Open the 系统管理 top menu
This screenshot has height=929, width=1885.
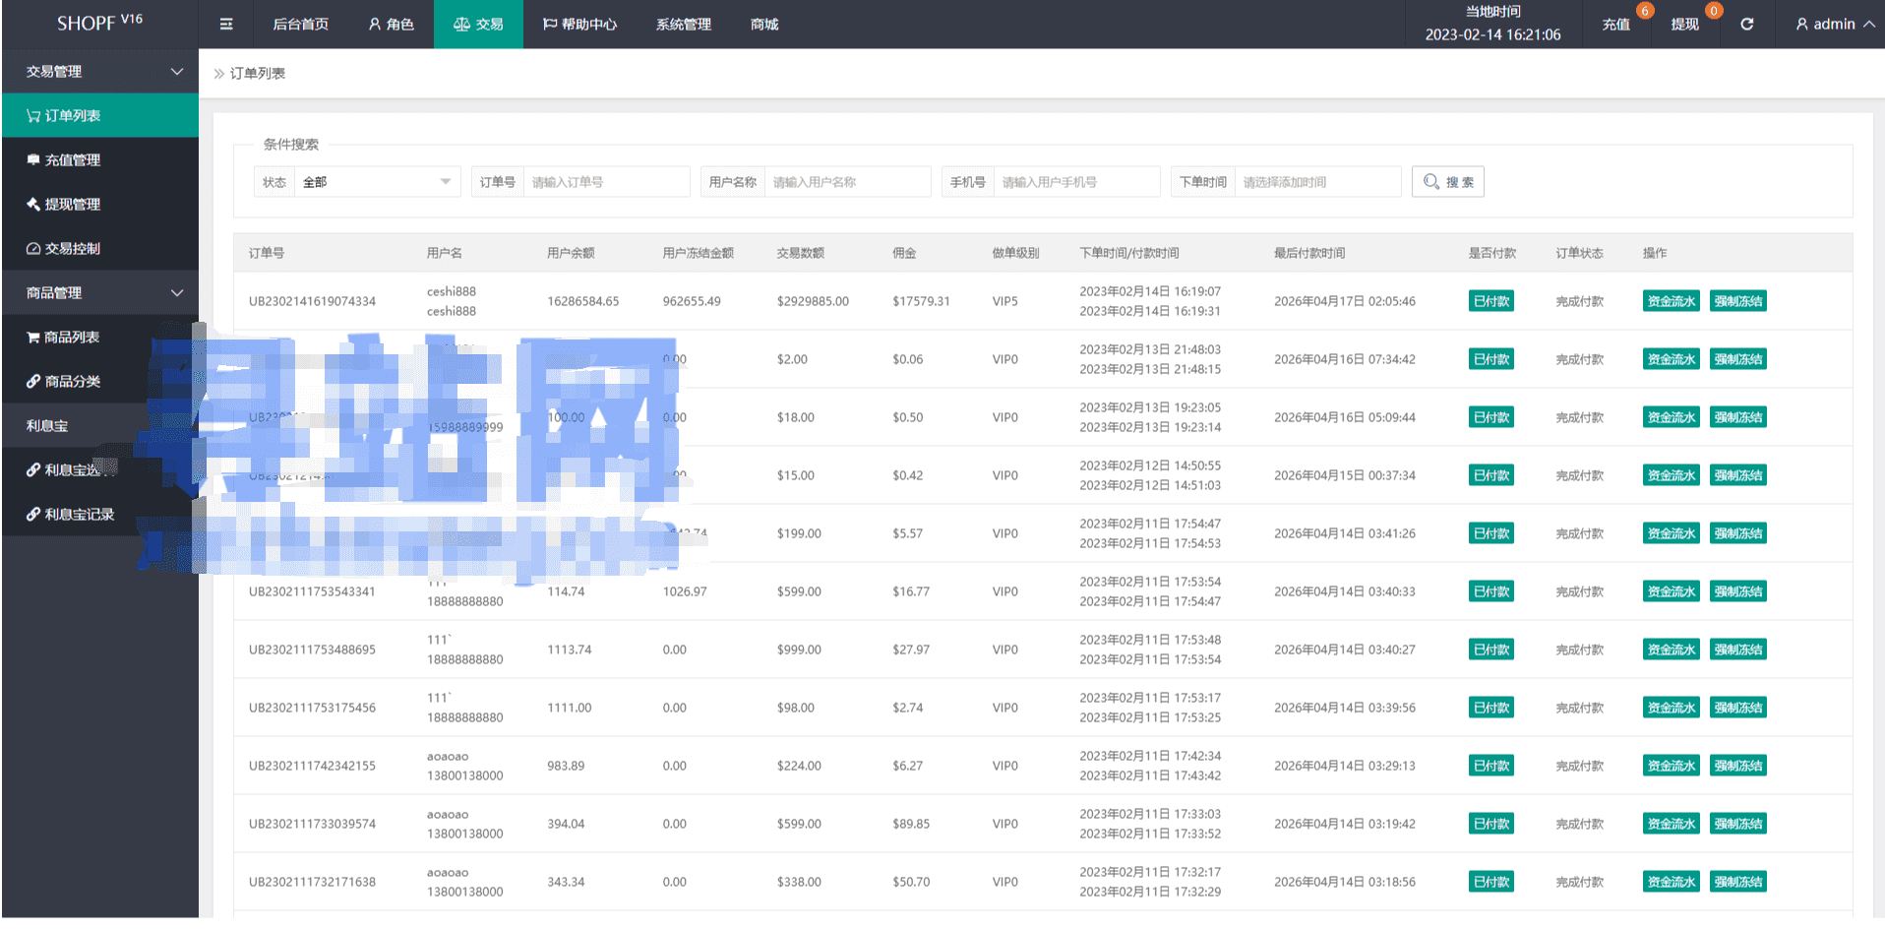point(683,25)
